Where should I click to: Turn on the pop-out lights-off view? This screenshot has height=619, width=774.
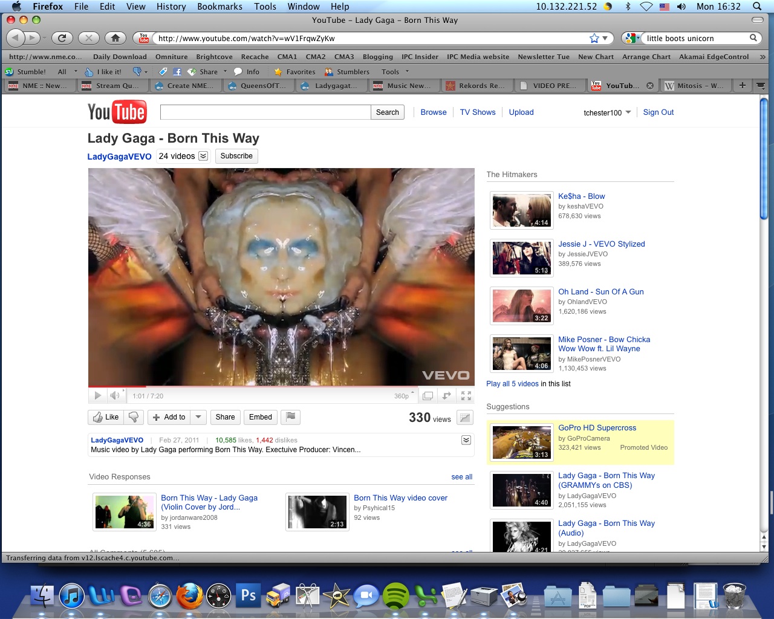pos(428,395)
